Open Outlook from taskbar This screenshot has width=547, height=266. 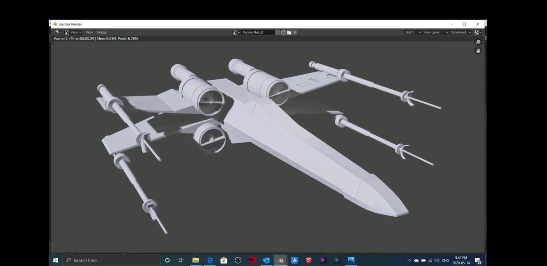[266, 260]
